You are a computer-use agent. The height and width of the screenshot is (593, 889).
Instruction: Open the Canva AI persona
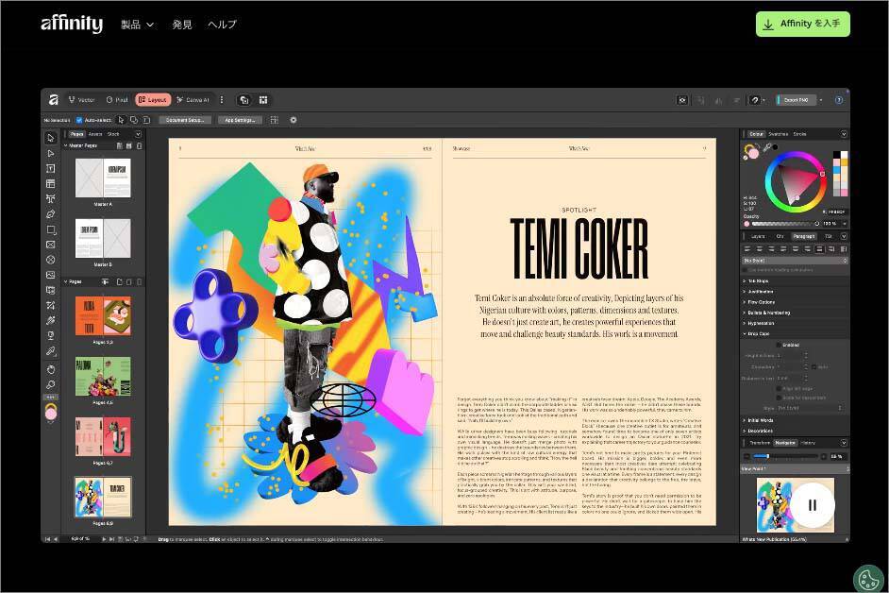point(196,100)
